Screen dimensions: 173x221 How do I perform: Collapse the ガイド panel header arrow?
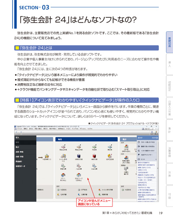tap(157, 138)
